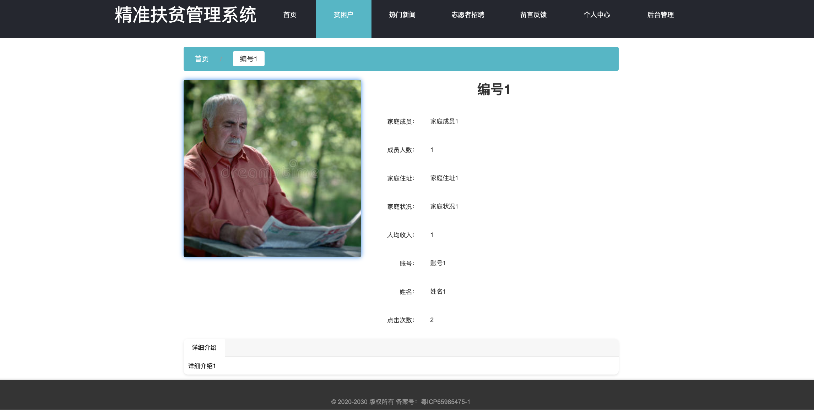The width and height of the screenshot is (814, 410).
Task: Click the 姓名： label
Action: tap(407, 292)
